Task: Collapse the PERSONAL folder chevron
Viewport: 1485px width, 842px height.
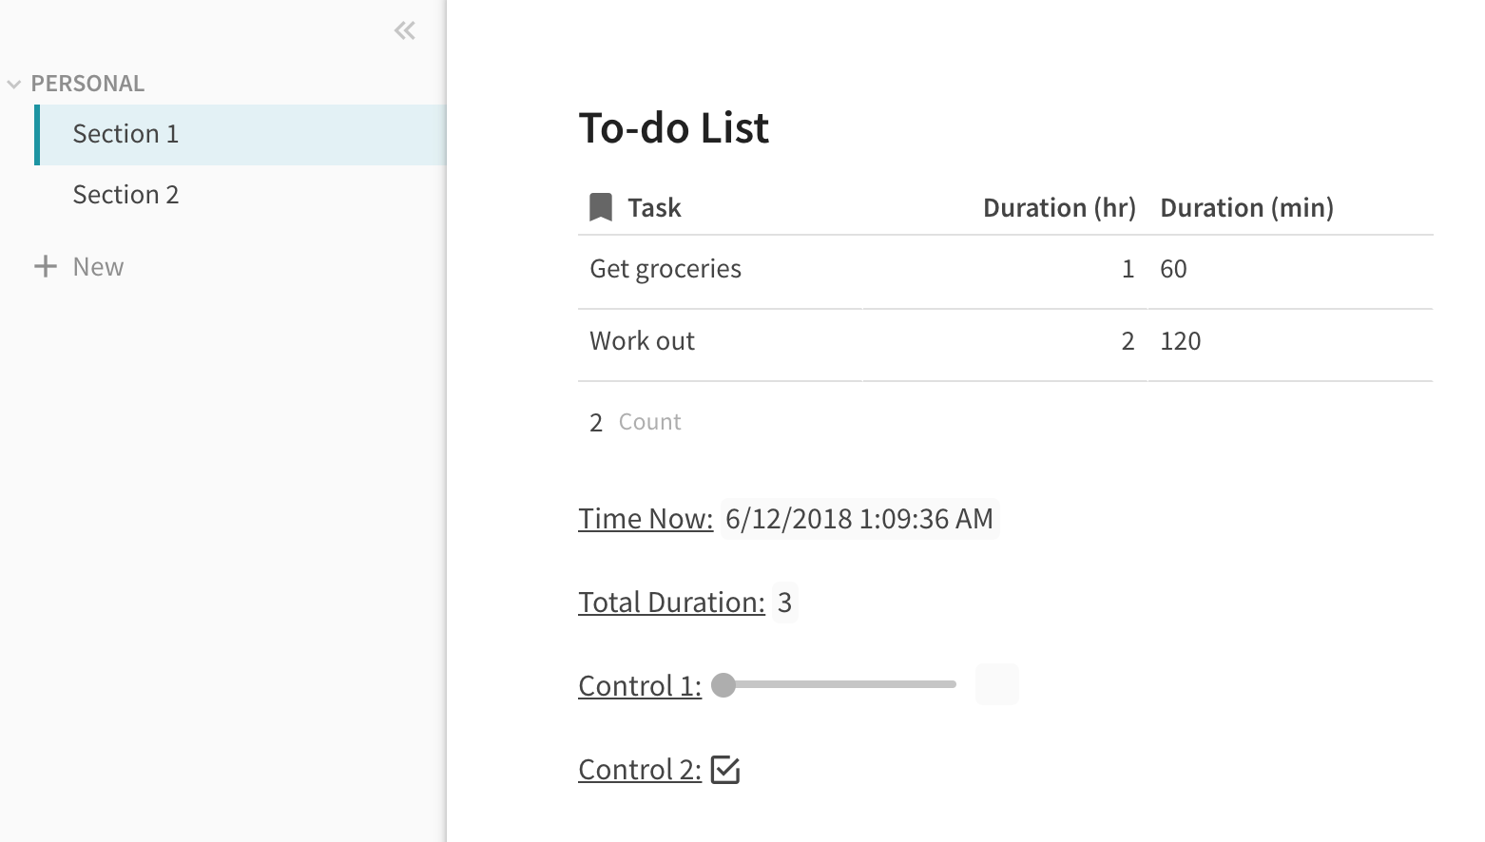Action: coord(14,84)
